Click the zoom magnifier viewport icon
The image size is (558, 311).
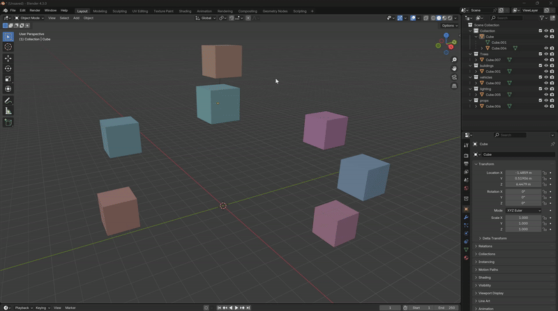[x=454, y=61]
